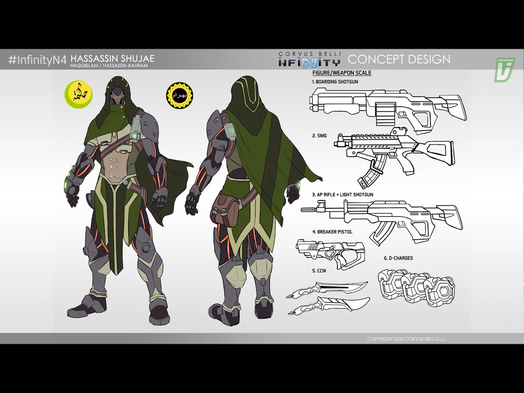The height and width of the screenshot is (393, 524).
Task: Click the #InfinityN4 hashtag
Action: [x=37, y=60]
